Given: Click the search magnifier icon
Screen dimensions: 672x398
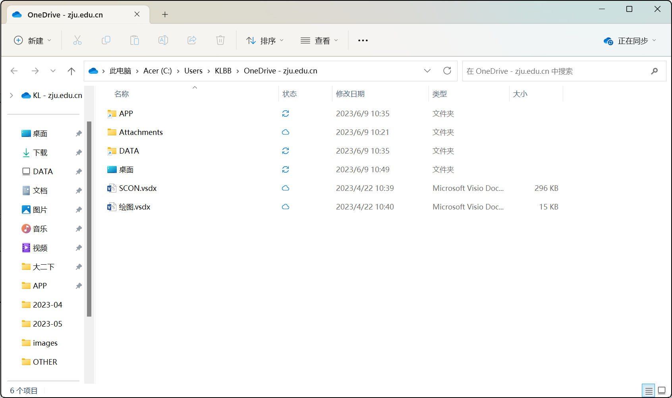Looking at the screenshot, I should (x=655, y=71).
